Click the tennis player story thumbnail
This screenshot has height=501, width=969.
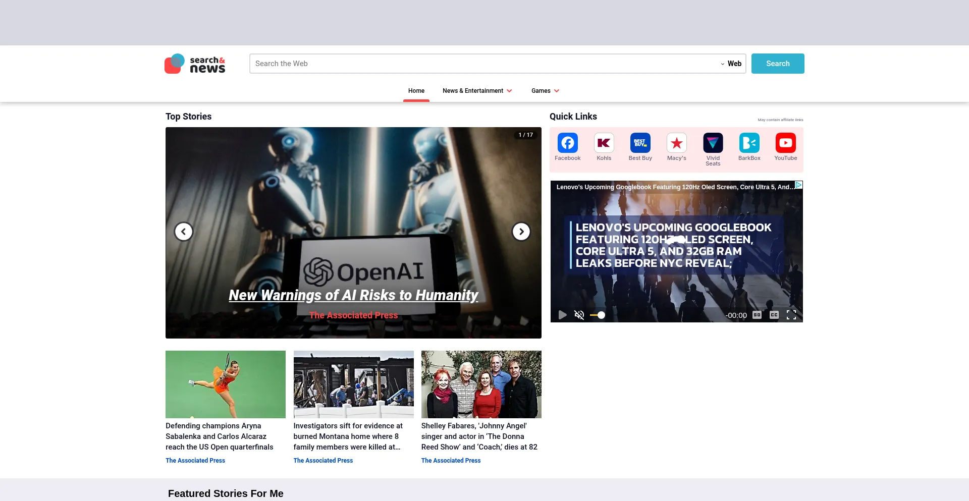click(226, 384)
